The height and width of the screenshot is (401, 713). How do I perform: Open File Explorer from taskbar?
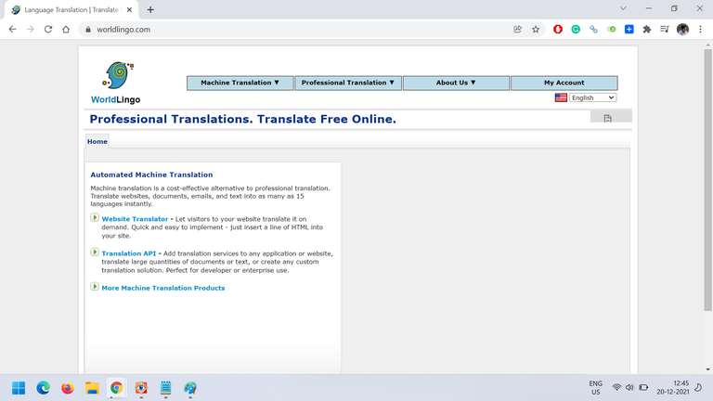(92, 388)
